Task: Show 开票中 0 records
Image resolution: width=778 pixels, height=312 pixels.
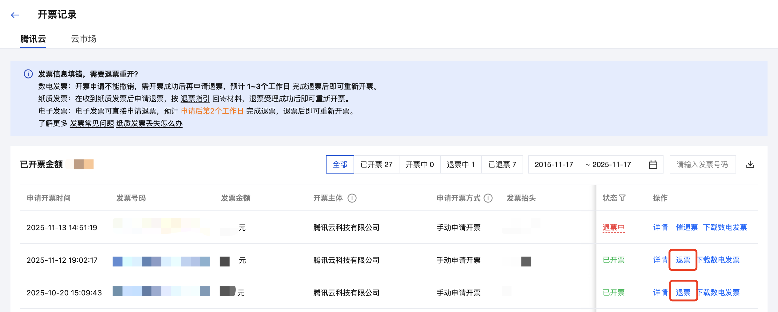Action: (x=420, y=165)
